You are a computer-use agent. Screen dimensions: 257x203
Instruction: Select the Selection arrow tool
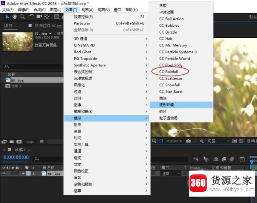(7, 17)
